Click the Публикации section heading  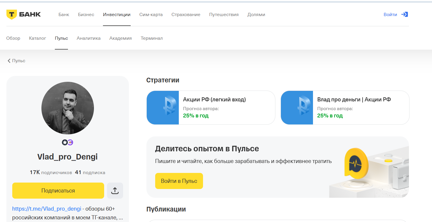point(166,209)
